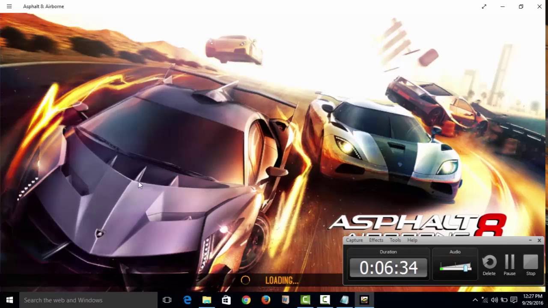Viewport: 548px width, 308px height.
Task: Minimize the Asphalt 8: Airborne window
Action: pos(503,6)
